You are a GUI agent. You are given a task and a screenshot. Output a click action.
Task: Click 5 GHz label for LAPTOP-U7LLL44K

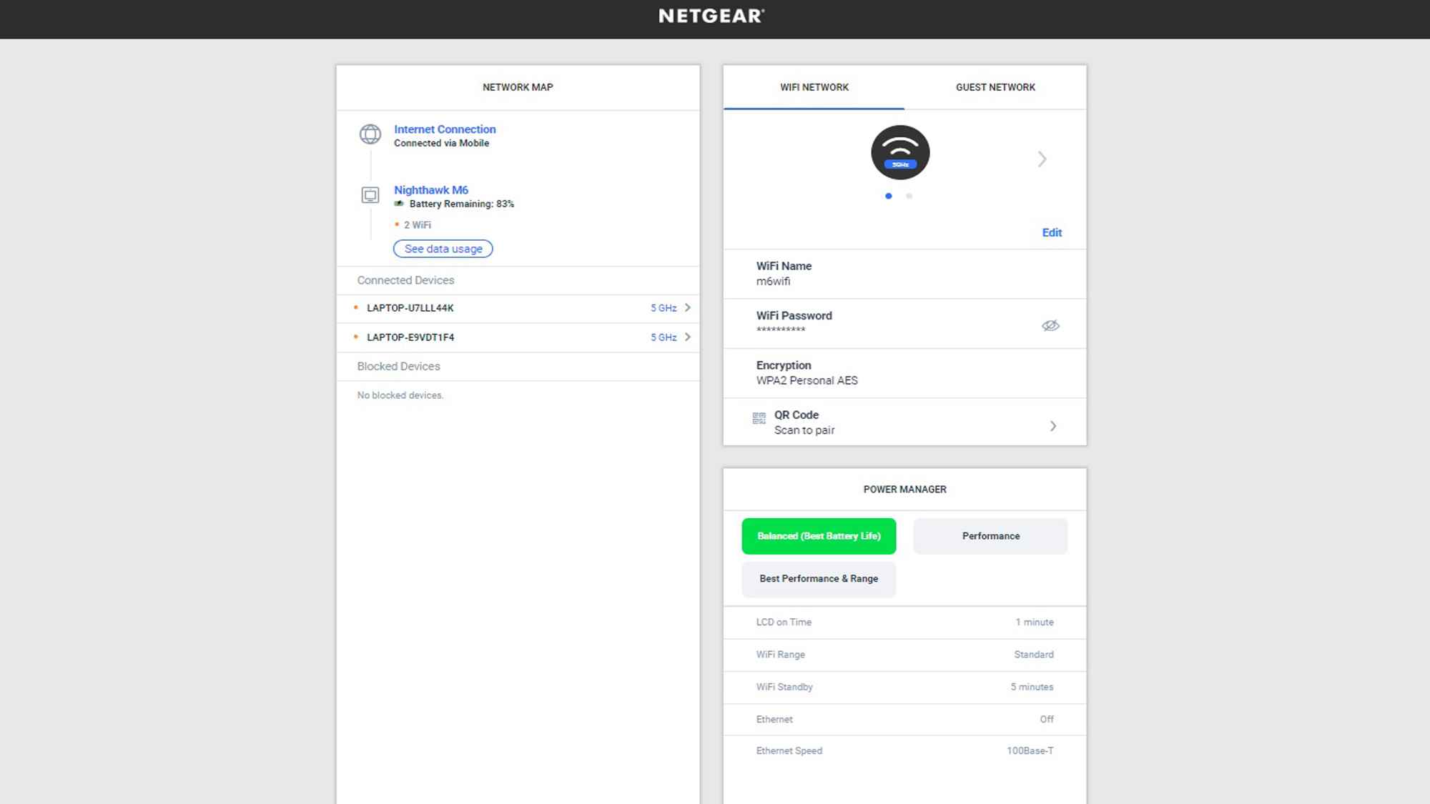pyautogui.click(x=664, y=308)
